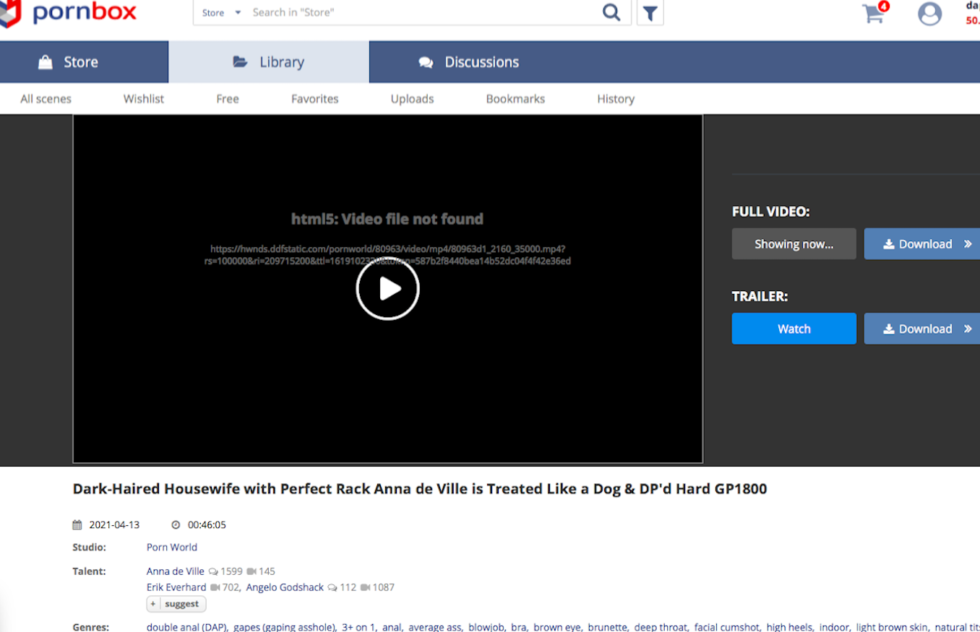Expand the Full Video Download options
The height and width of the screenshot is (632, 980).
click(968, 244)
